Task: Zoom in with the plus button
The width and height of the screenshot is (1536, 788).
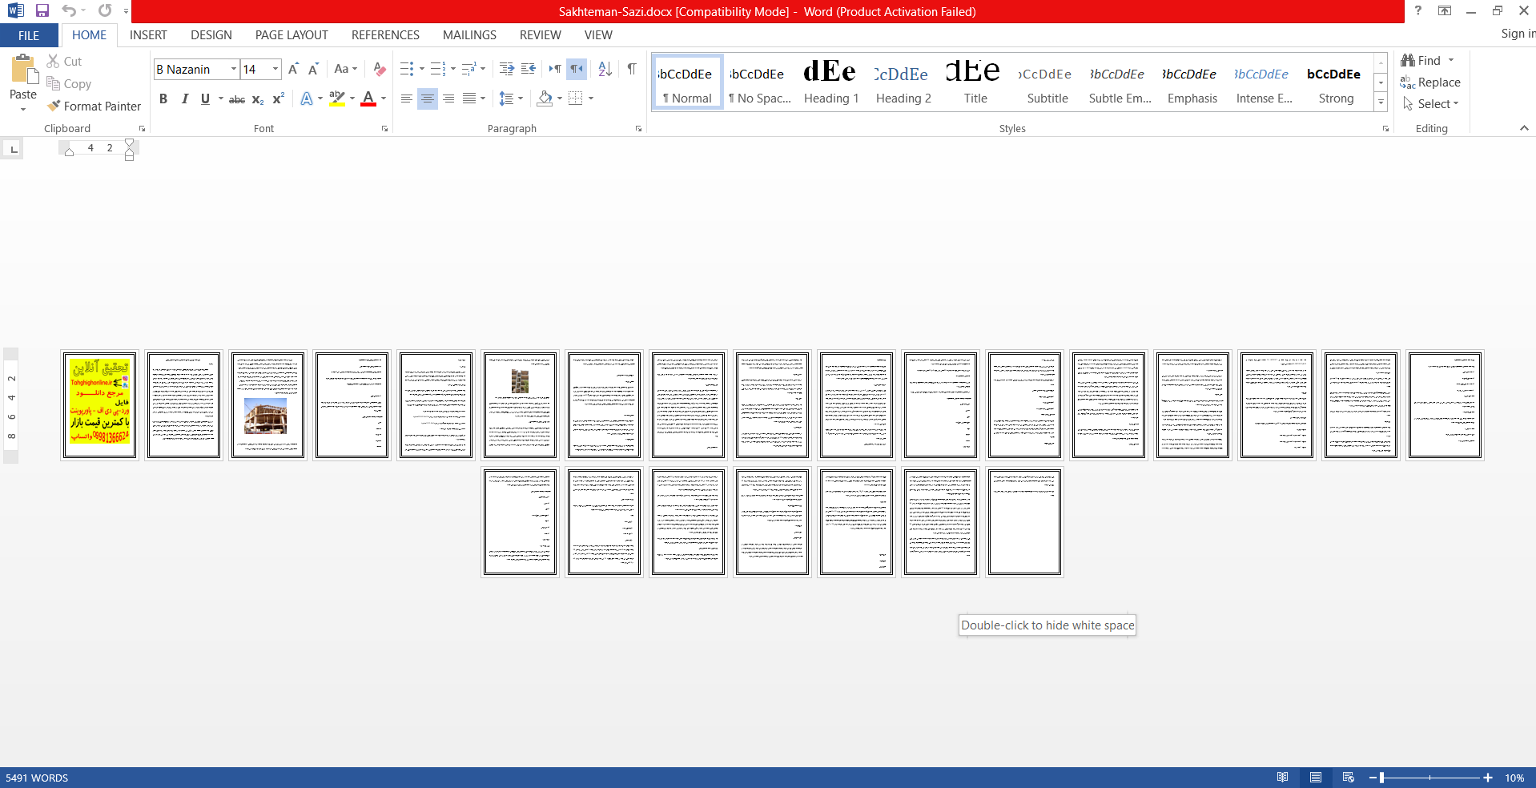Action: click(x=1488, y=778)
